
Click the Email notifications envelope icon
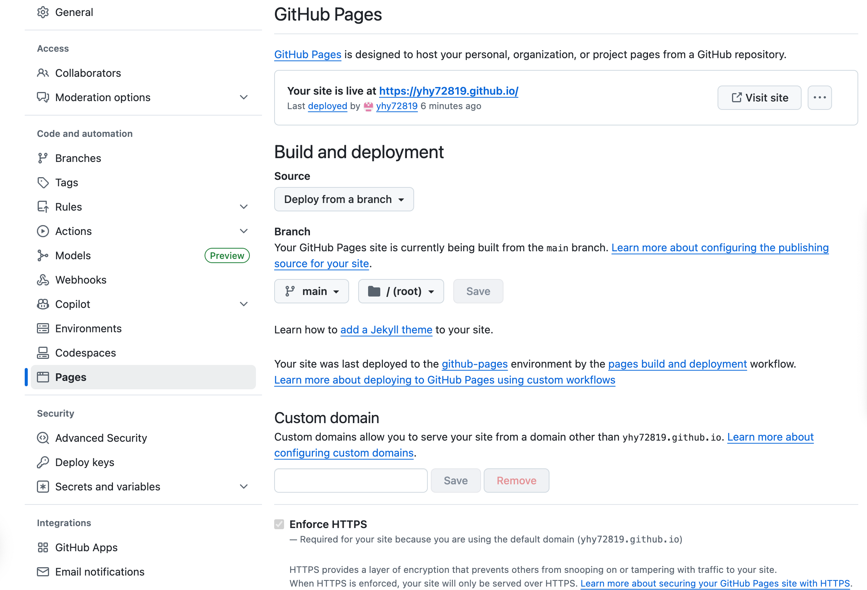click(43, 572)
